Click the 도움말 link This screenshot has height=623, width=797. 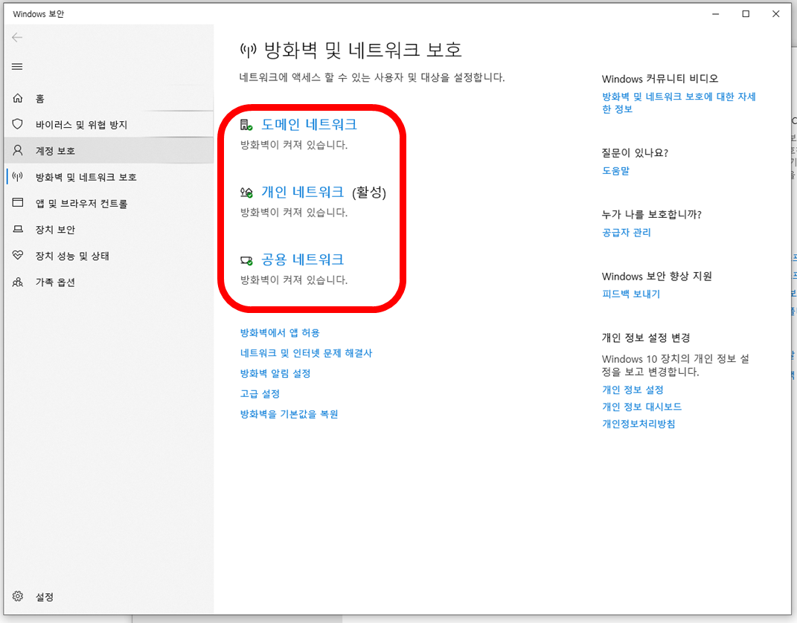pos(615,170)
